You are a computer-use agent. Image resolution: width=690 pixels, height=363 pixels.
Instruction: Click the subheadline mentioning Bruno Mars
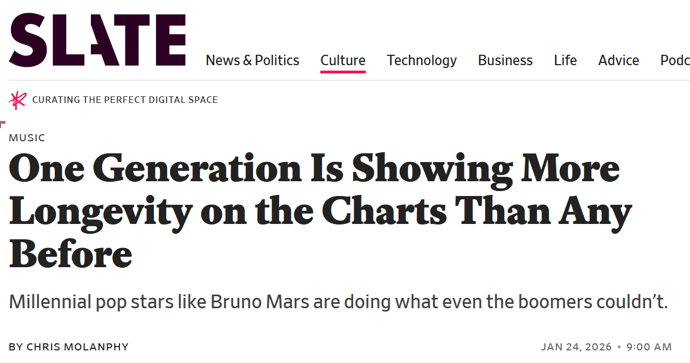click(338, 302)
